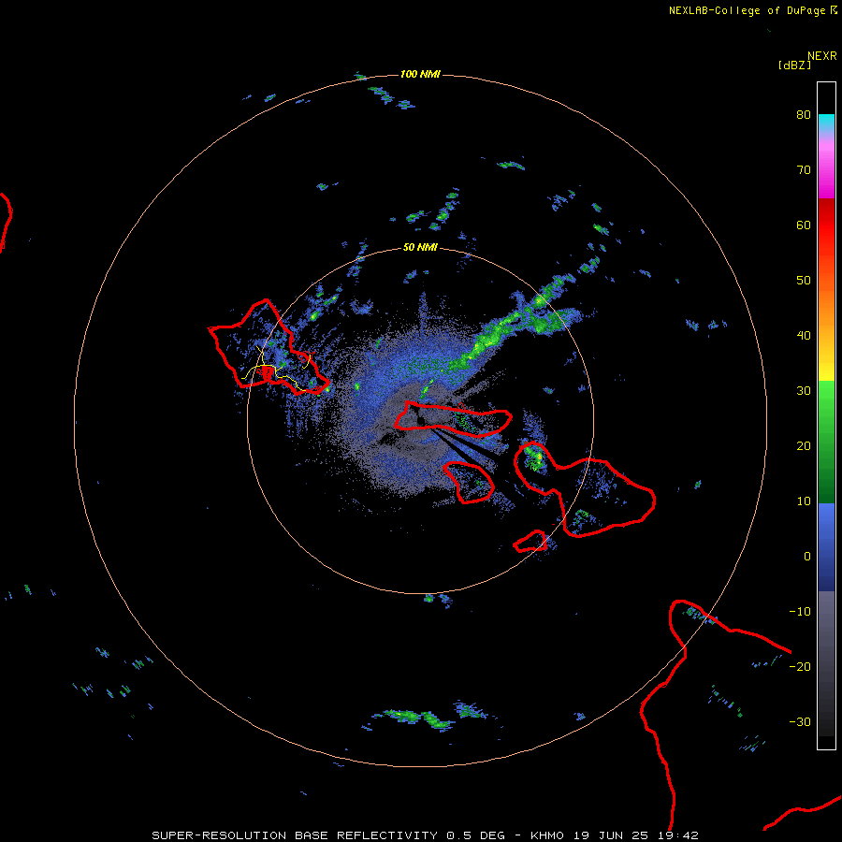This screenshot has height=842, width=842.
Task: Click the Oahu island outline with yellow roads
Action: pos(269,347)
